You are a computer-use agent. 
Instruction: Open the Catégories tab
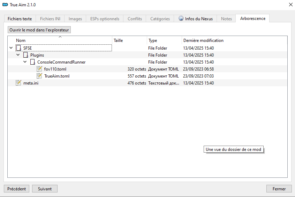(x=160, y=19)
